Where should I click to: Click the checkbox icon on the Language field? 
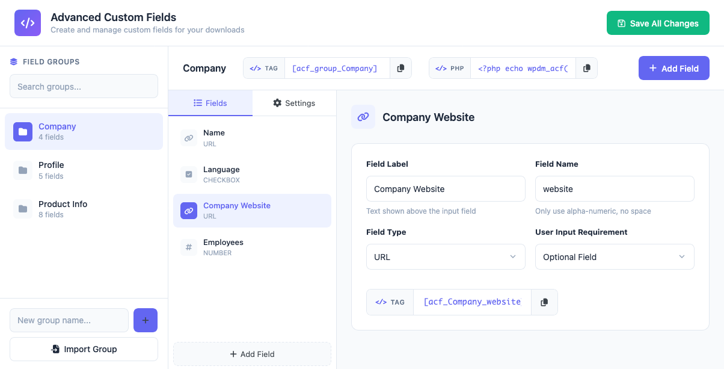click(x=189, y=175)
